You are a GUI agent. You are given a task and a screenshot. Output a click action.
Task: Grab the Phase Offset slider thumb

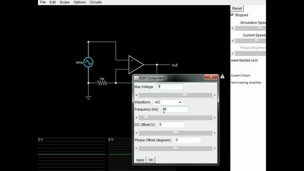[176, 149]
